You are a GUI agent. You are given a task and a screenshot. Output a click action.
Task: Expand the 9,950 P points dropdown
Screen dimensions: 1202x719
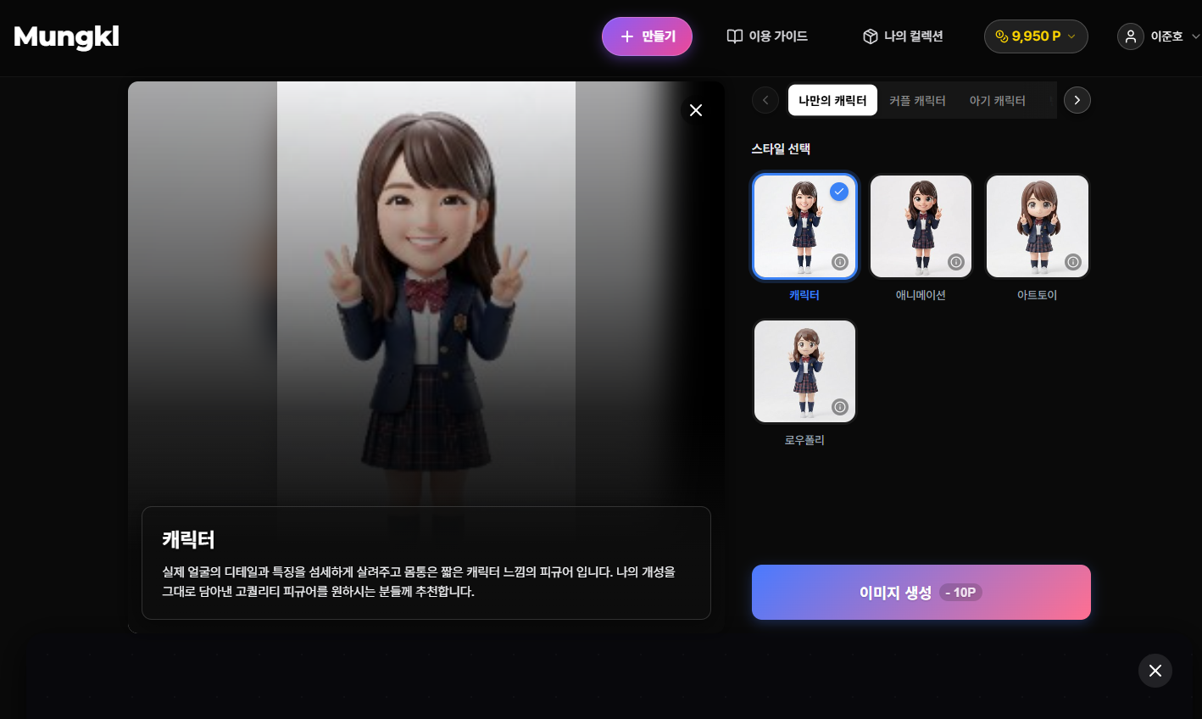point(1072,36)
